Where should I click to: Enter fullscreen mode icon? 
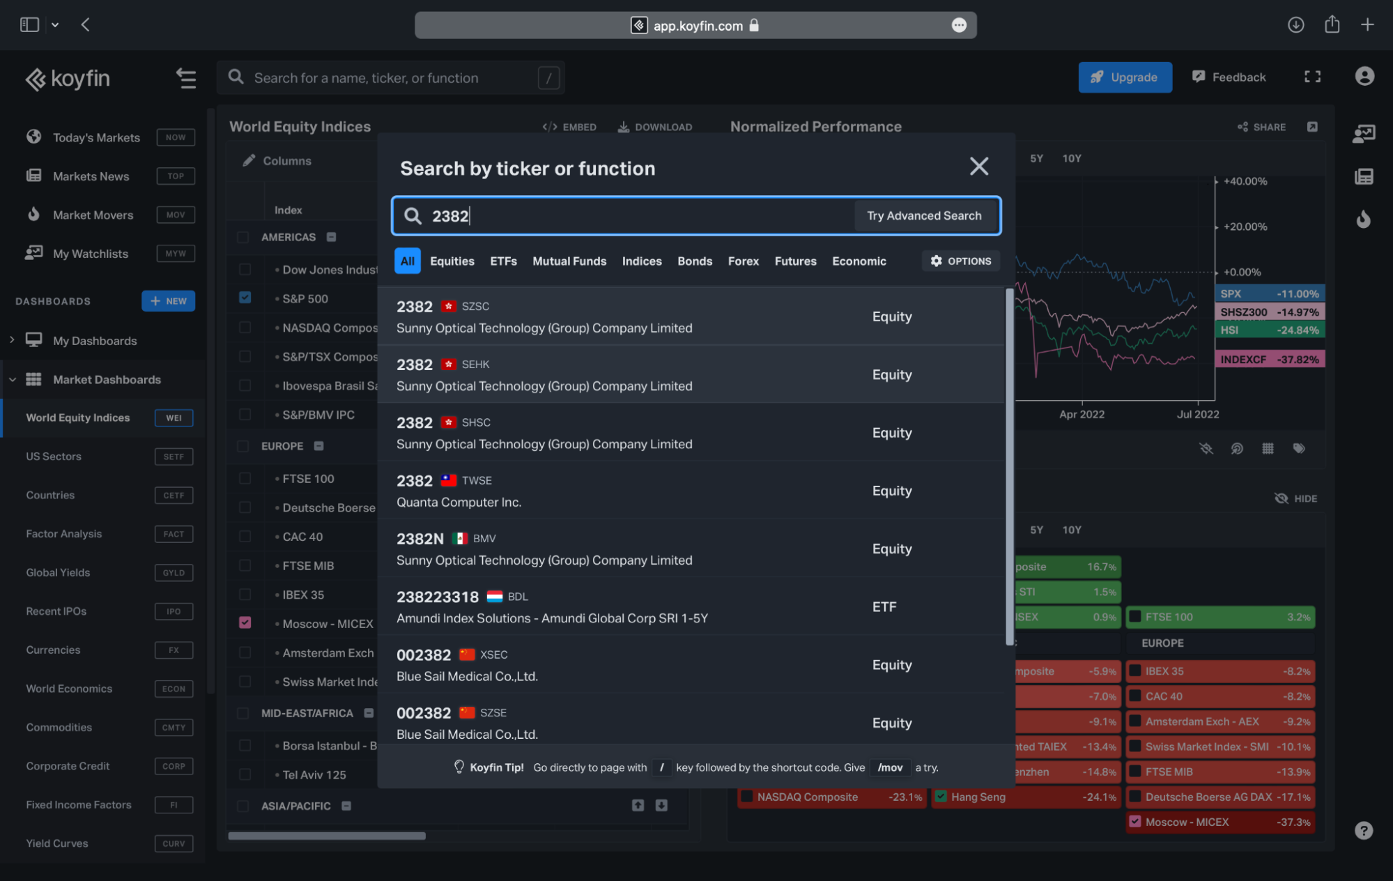(1312, 77)
